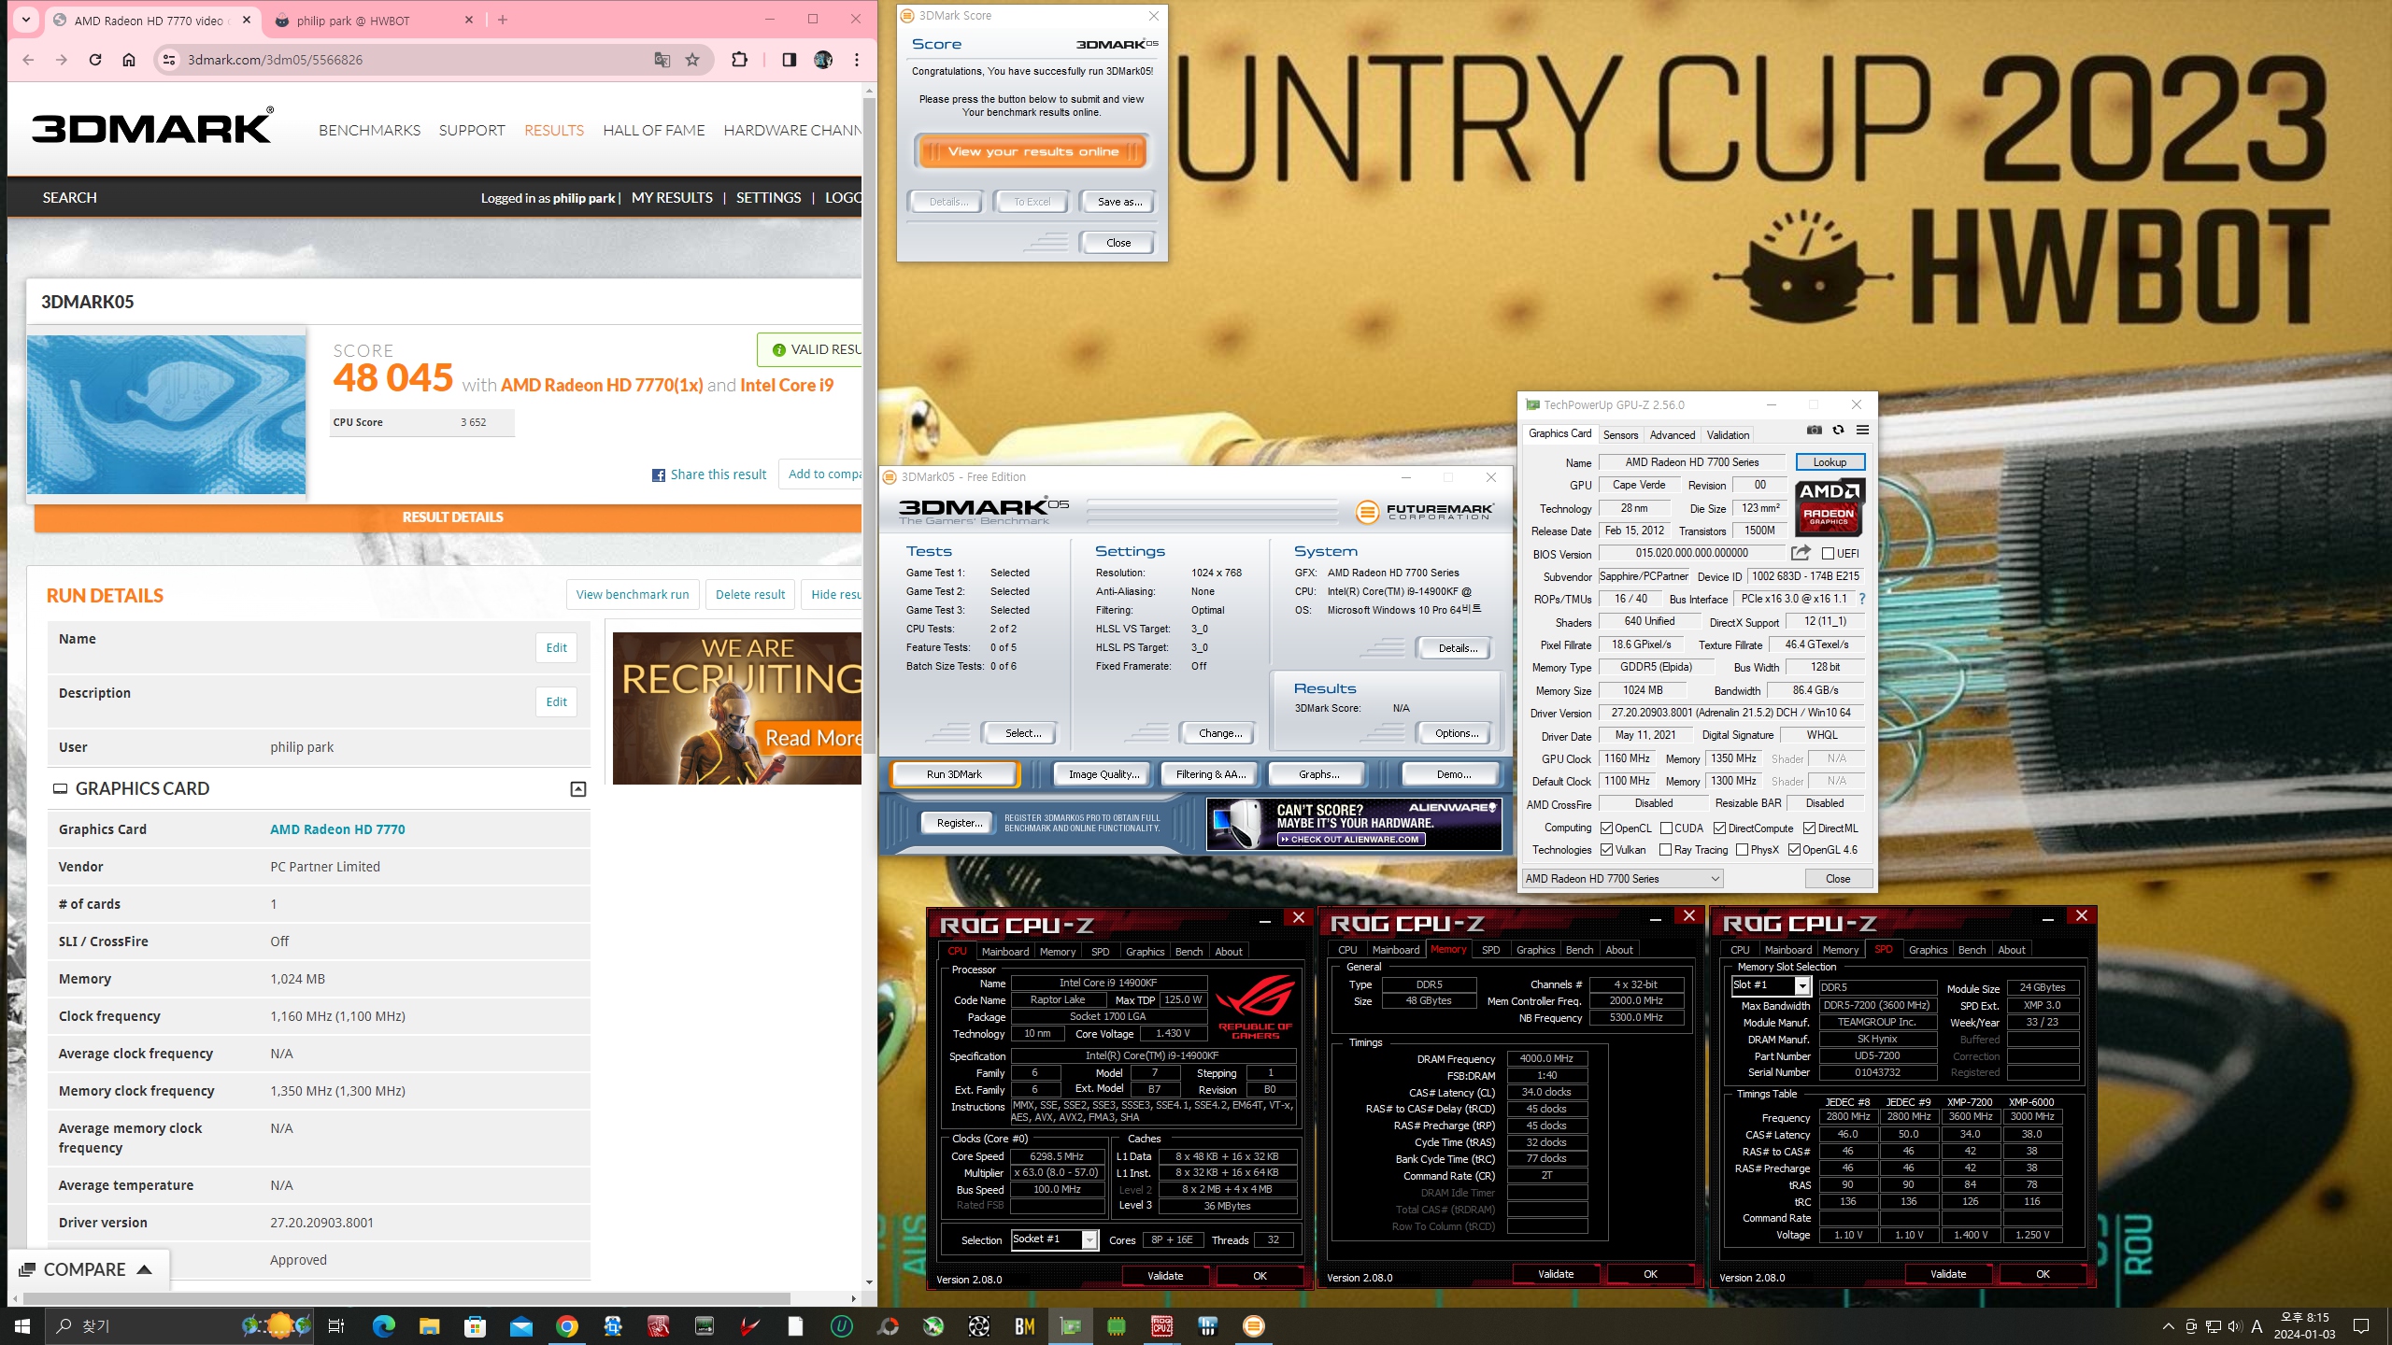The image size is (2392, 1345).
Task: Click the BIOS export share icon in GPU-Z
Action: [x=1801, y=553]
